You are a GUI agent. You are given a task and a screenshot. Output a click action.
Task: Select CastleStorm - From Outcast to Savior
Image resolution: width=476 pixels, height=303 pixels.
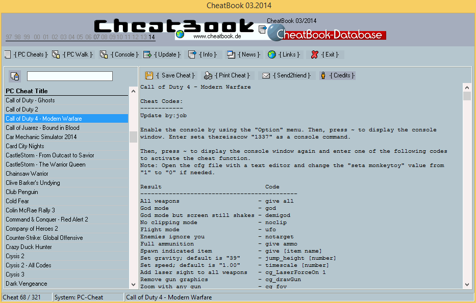67,155
